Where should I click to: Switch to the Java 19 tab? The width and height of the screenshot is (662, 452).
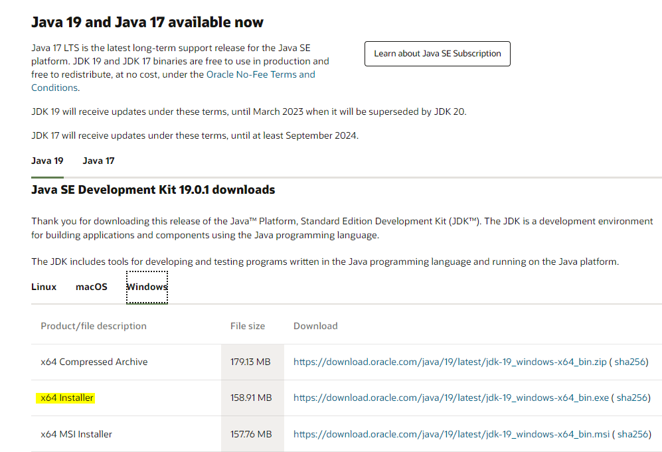pyautogui.click(x=47, y=161)
